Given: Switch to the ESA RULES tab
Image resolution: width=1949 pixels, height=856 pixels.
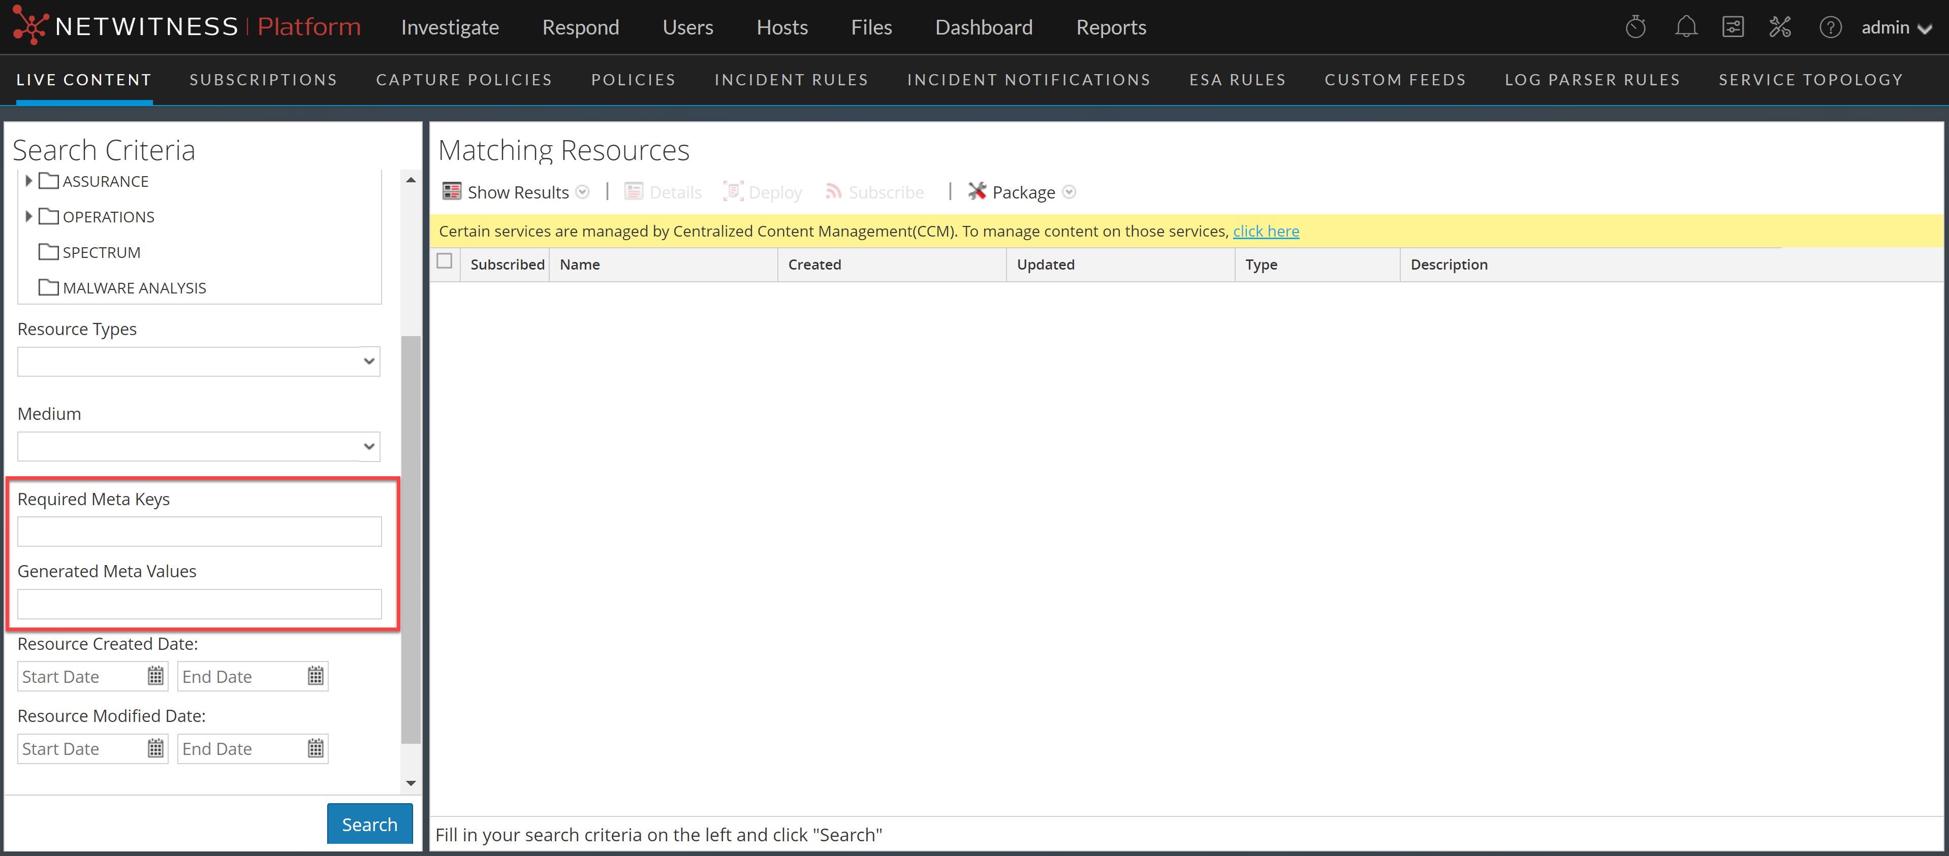Looking at the screenshot, I should 1237,79.
